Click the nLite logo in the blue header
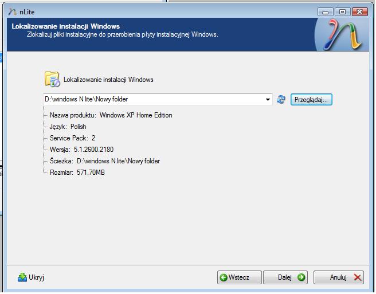Image resolution: width=376 pixels, height=294 pixels. point(343,34)
